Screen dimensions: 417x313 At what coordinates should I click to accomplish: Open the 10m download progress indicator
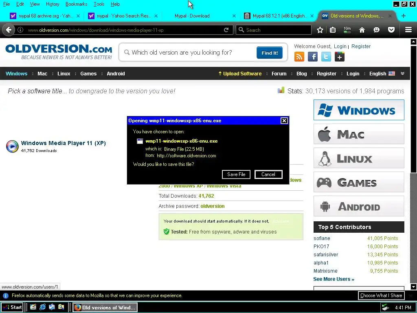pos(347,30)
